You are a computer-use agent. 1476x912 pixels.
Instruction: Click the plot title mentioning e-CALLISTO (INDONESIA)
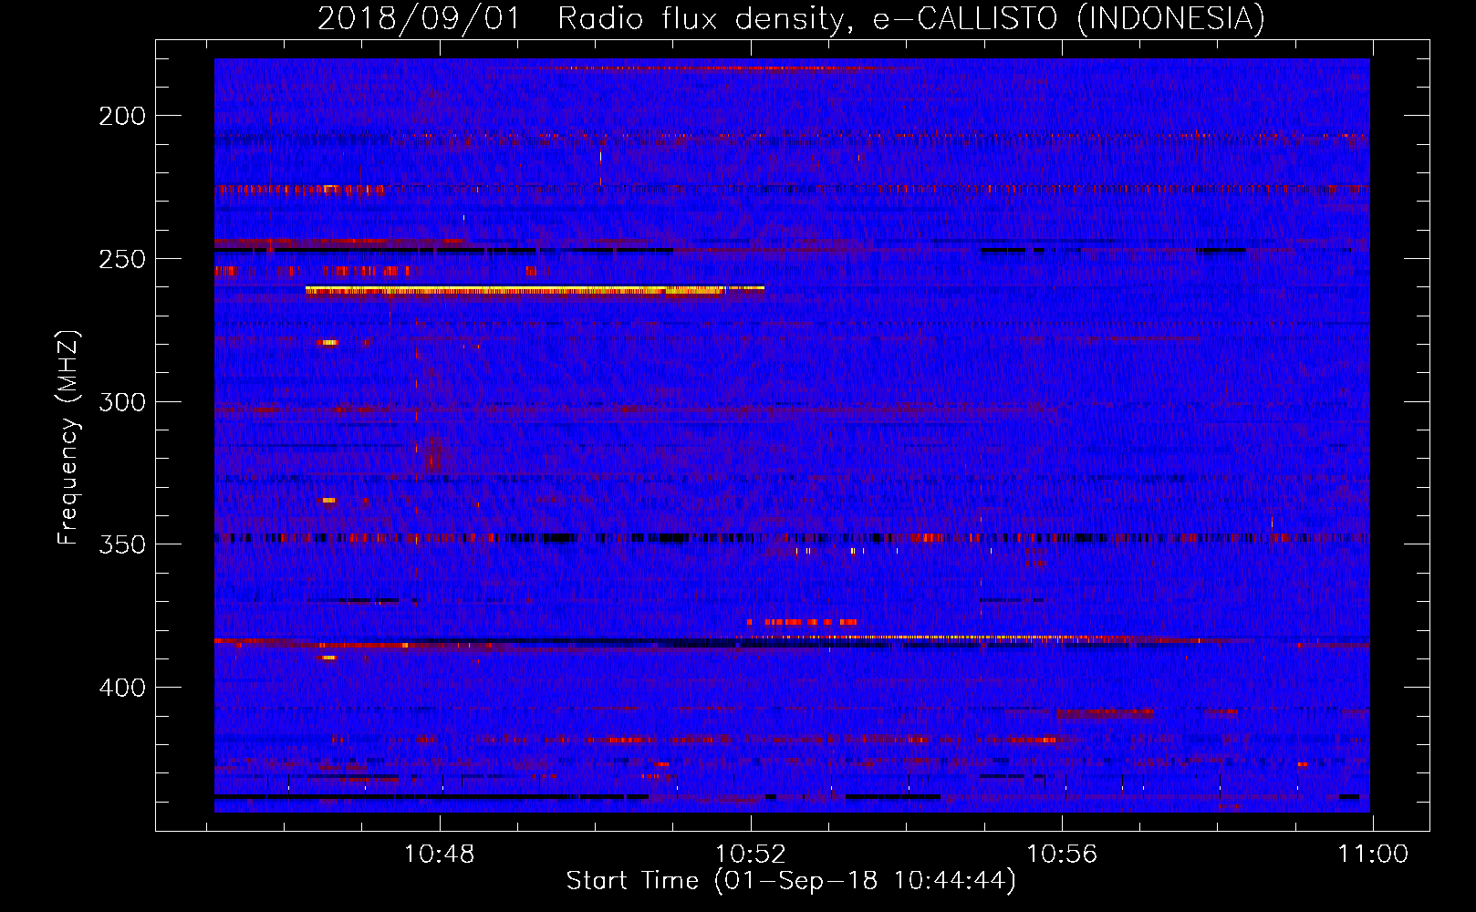click(x=791, y=18)
